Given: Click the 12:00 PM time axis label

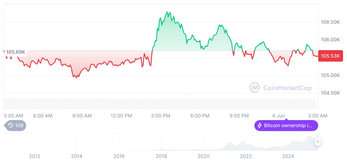Looking at the screenshot, I should (121, 116).
